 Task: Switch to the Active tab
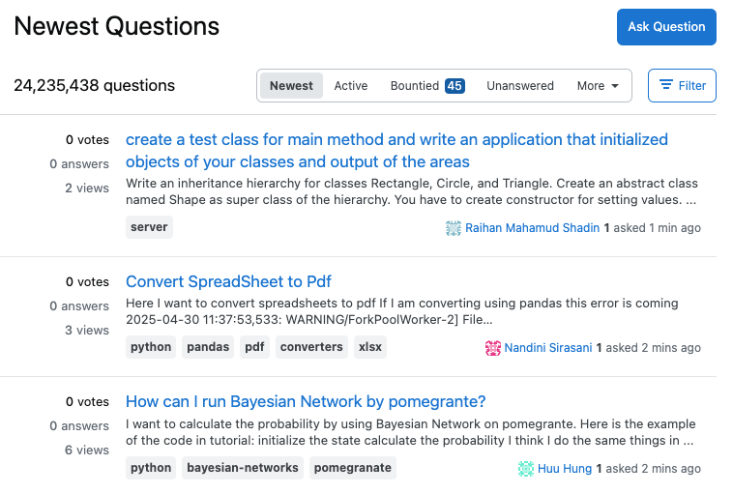[x=351, y=85]
